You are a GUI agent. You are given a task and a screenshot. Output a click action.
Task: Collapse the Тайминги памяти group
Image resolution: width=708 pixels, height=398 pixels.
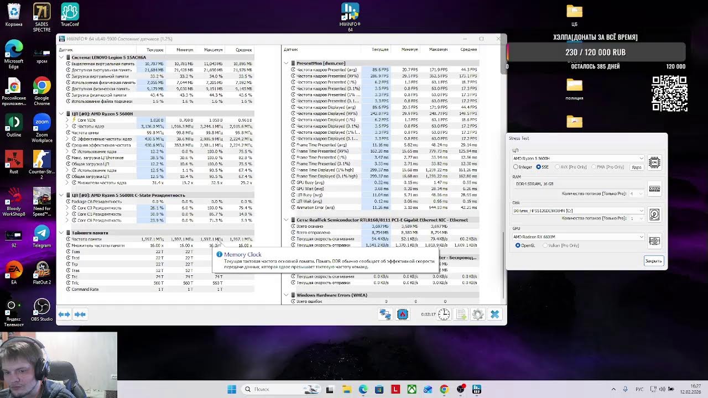point(61,233)
